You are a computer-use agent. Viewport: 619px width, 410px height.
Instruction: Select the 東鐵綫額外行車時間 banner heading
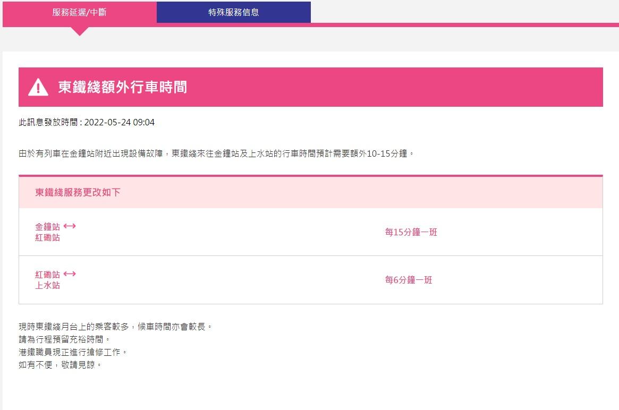coord(122,87)
